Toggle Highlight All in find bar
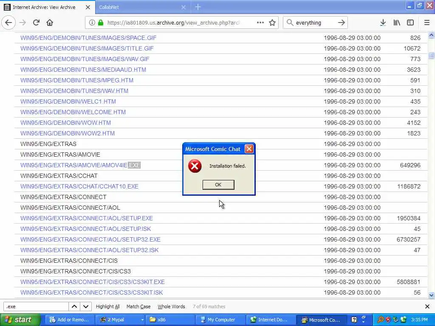 107,306
